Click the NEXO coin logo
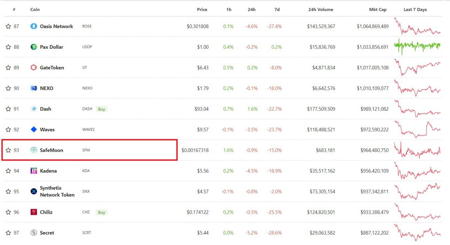The image size is (450, 245). coord(33,88)
